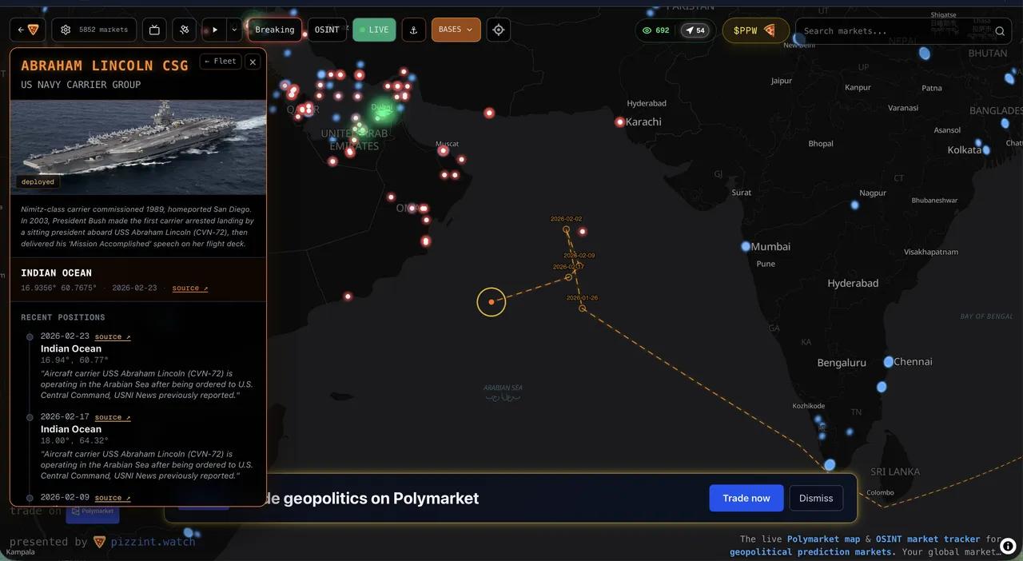Click the Mumbai city label
The width and height of the screenshot is (1023, 561).
click(x=770, y=247)
